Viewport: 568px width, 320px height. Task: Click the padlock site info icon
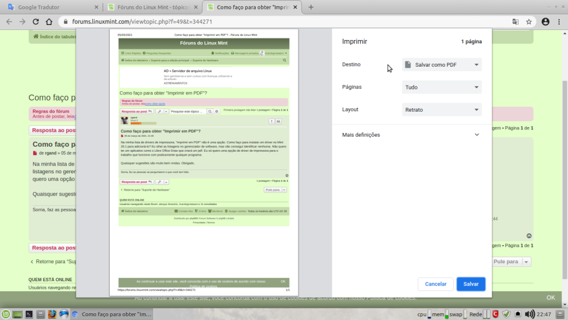coord(65,22)
